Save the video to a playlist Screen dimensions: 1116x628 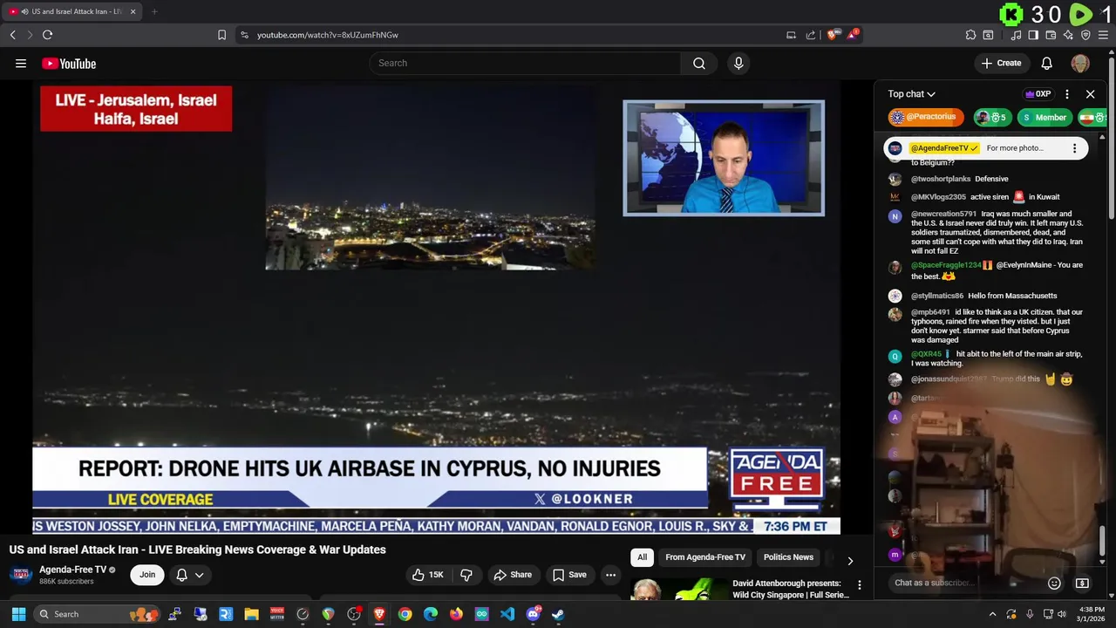(x=569, y=575)
